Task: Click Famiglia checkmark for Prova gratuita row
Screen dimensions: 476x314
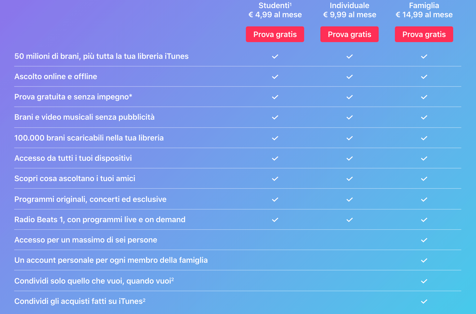Action: click(424, 97)
